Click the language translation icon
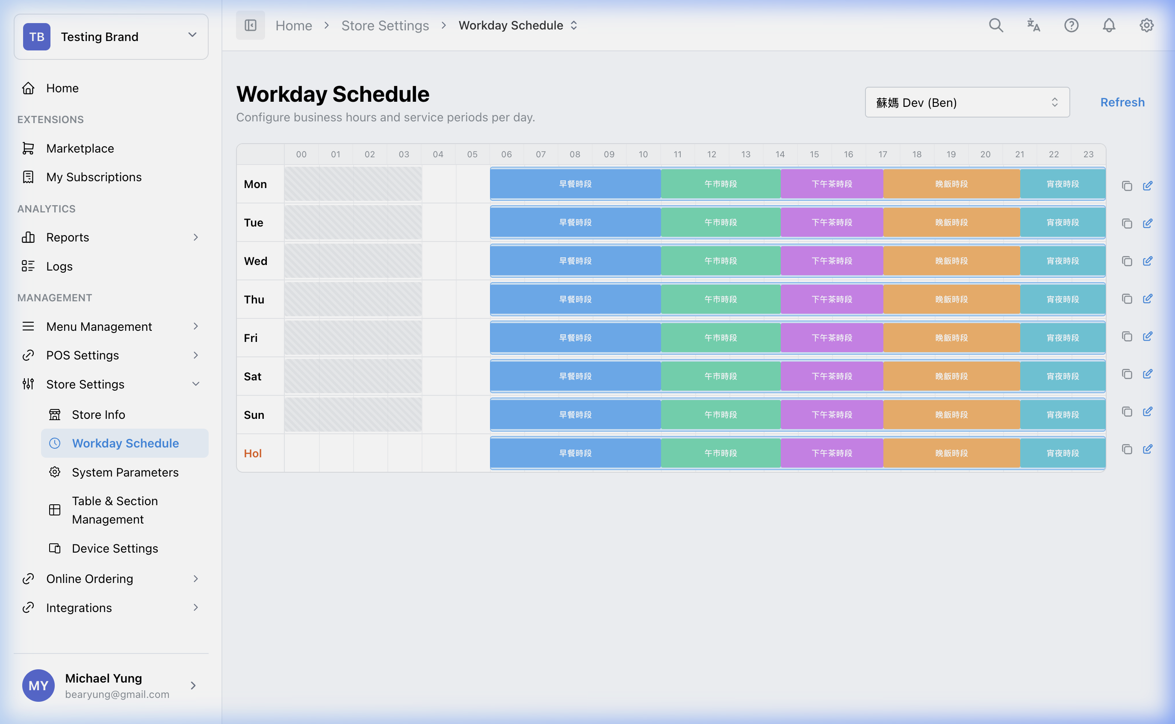 pos(1033,25)
